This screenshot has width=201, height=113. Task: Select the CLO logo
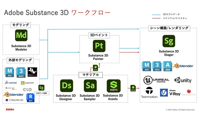click(x=27, y=89)
